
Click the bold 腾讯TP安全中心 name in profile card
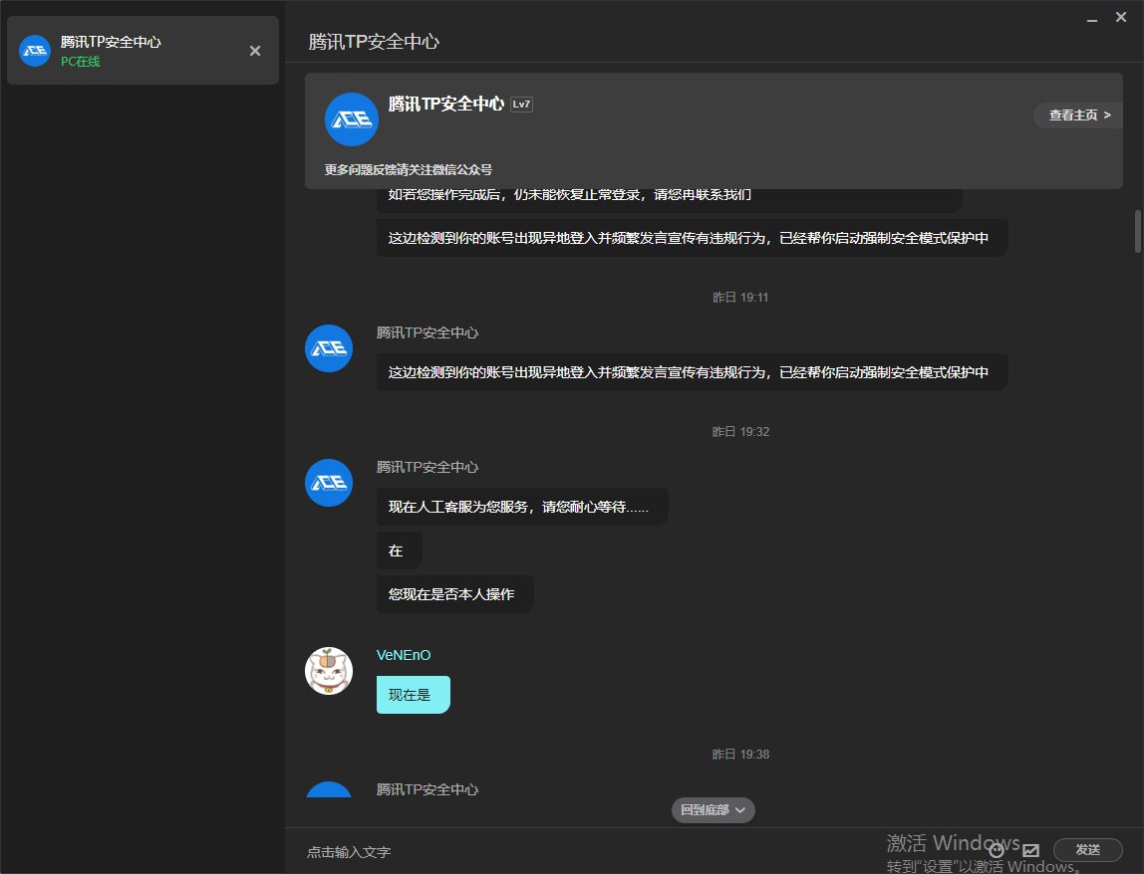[x=445, y=104]
